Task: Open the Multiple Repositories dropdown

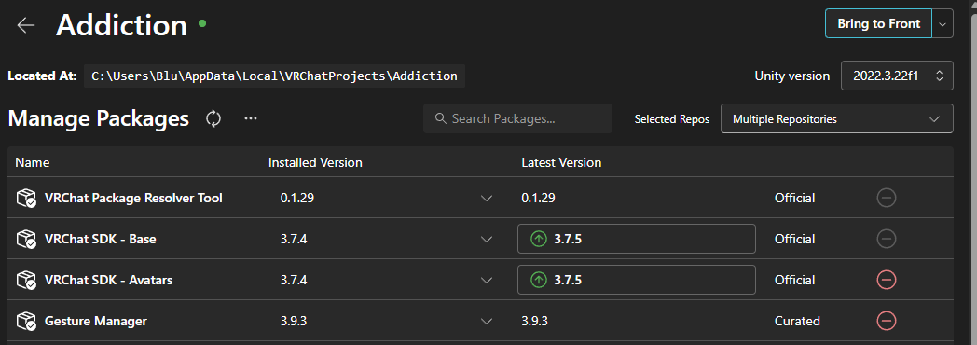Action: click(837, 118)
